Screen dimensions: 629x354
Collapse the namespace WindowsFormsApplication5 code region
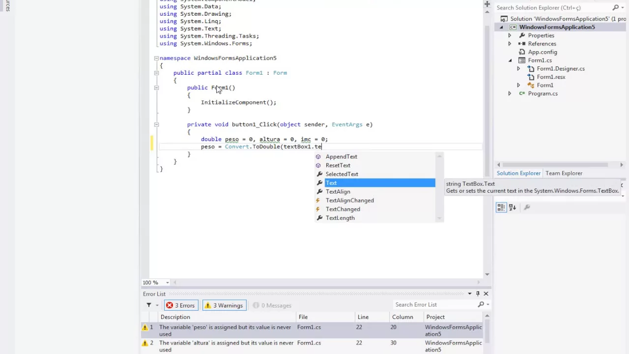click(156, 58)
